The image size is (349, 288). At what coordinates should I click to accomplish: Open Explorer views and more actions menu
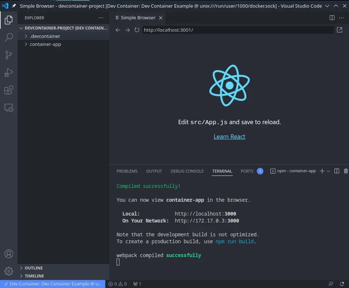pyautogui.click(x=101, y=18)
